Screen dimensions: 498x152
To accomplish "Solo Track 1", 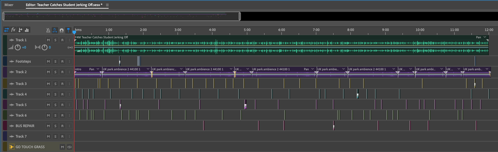I will tap(56, 40).
